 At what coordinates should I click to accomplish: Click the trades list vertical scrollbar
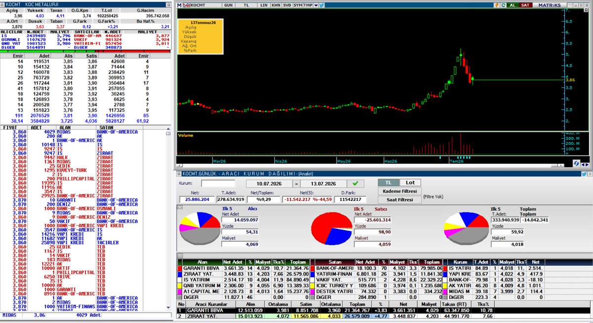click(168, 220)
